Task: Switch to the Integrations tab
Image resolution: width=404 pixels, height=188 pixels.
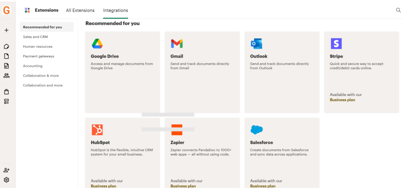Action: coord(116,10)
